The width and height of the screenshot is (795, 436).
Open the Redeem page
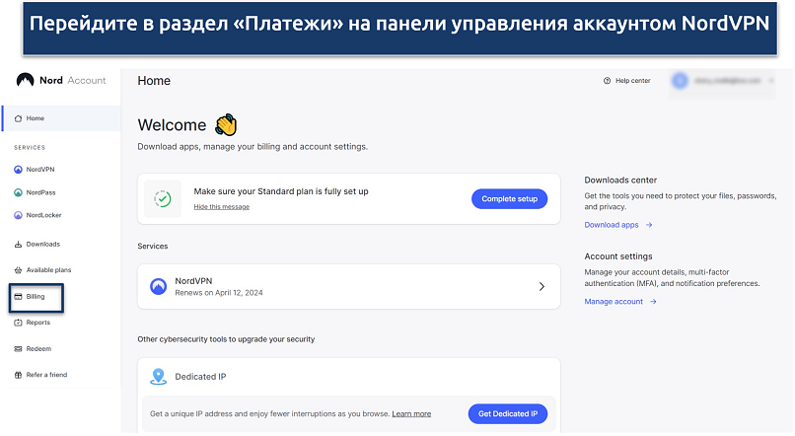pos(37,348)
